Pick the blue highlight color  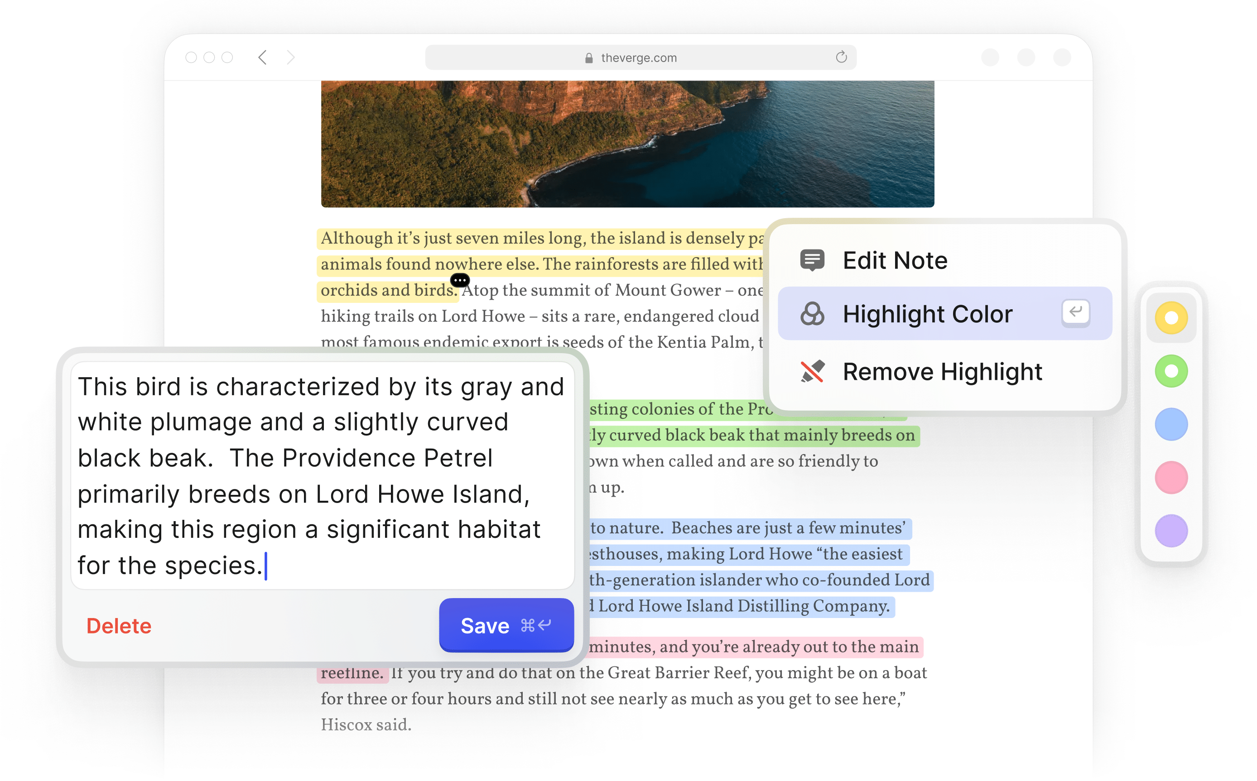(1171, 425)
